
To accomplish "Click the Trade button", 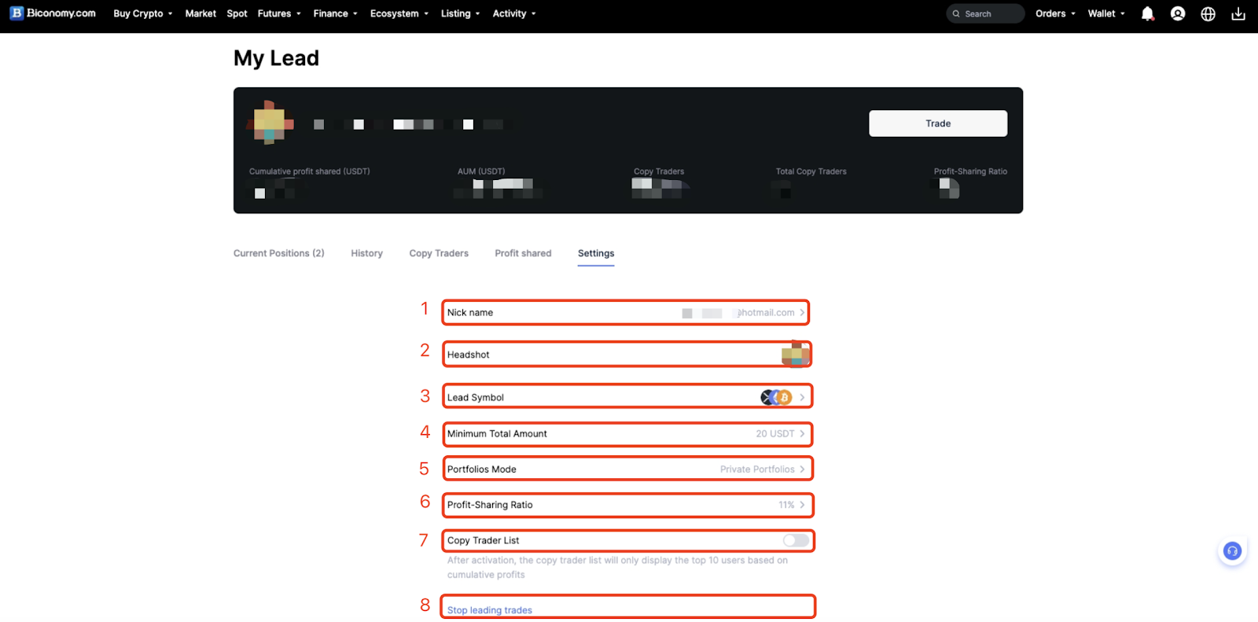I will [x=938, y=123].
